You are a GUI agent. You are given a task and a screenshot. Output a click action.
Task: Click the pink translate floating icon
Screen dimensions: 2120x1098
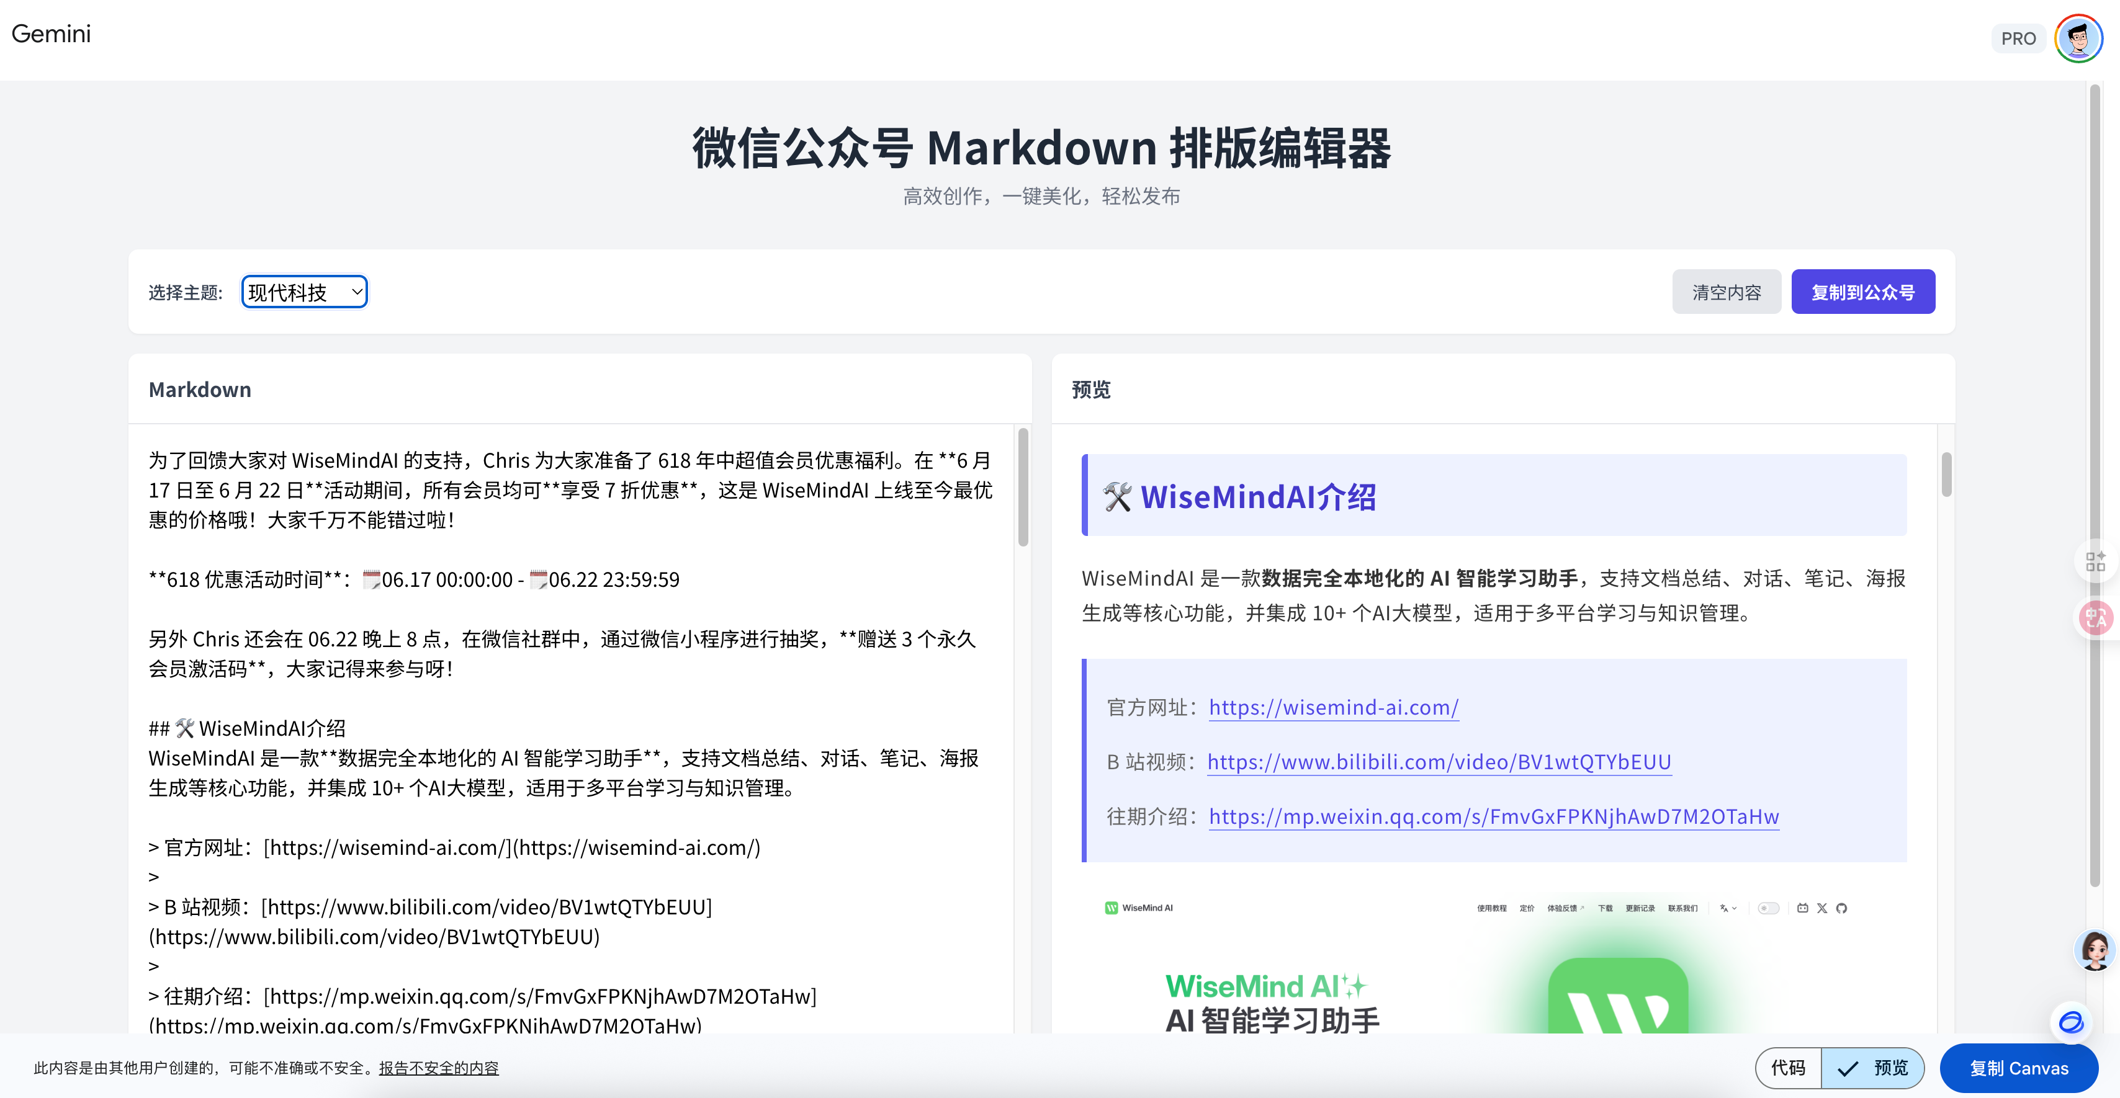coord(2095,618)
